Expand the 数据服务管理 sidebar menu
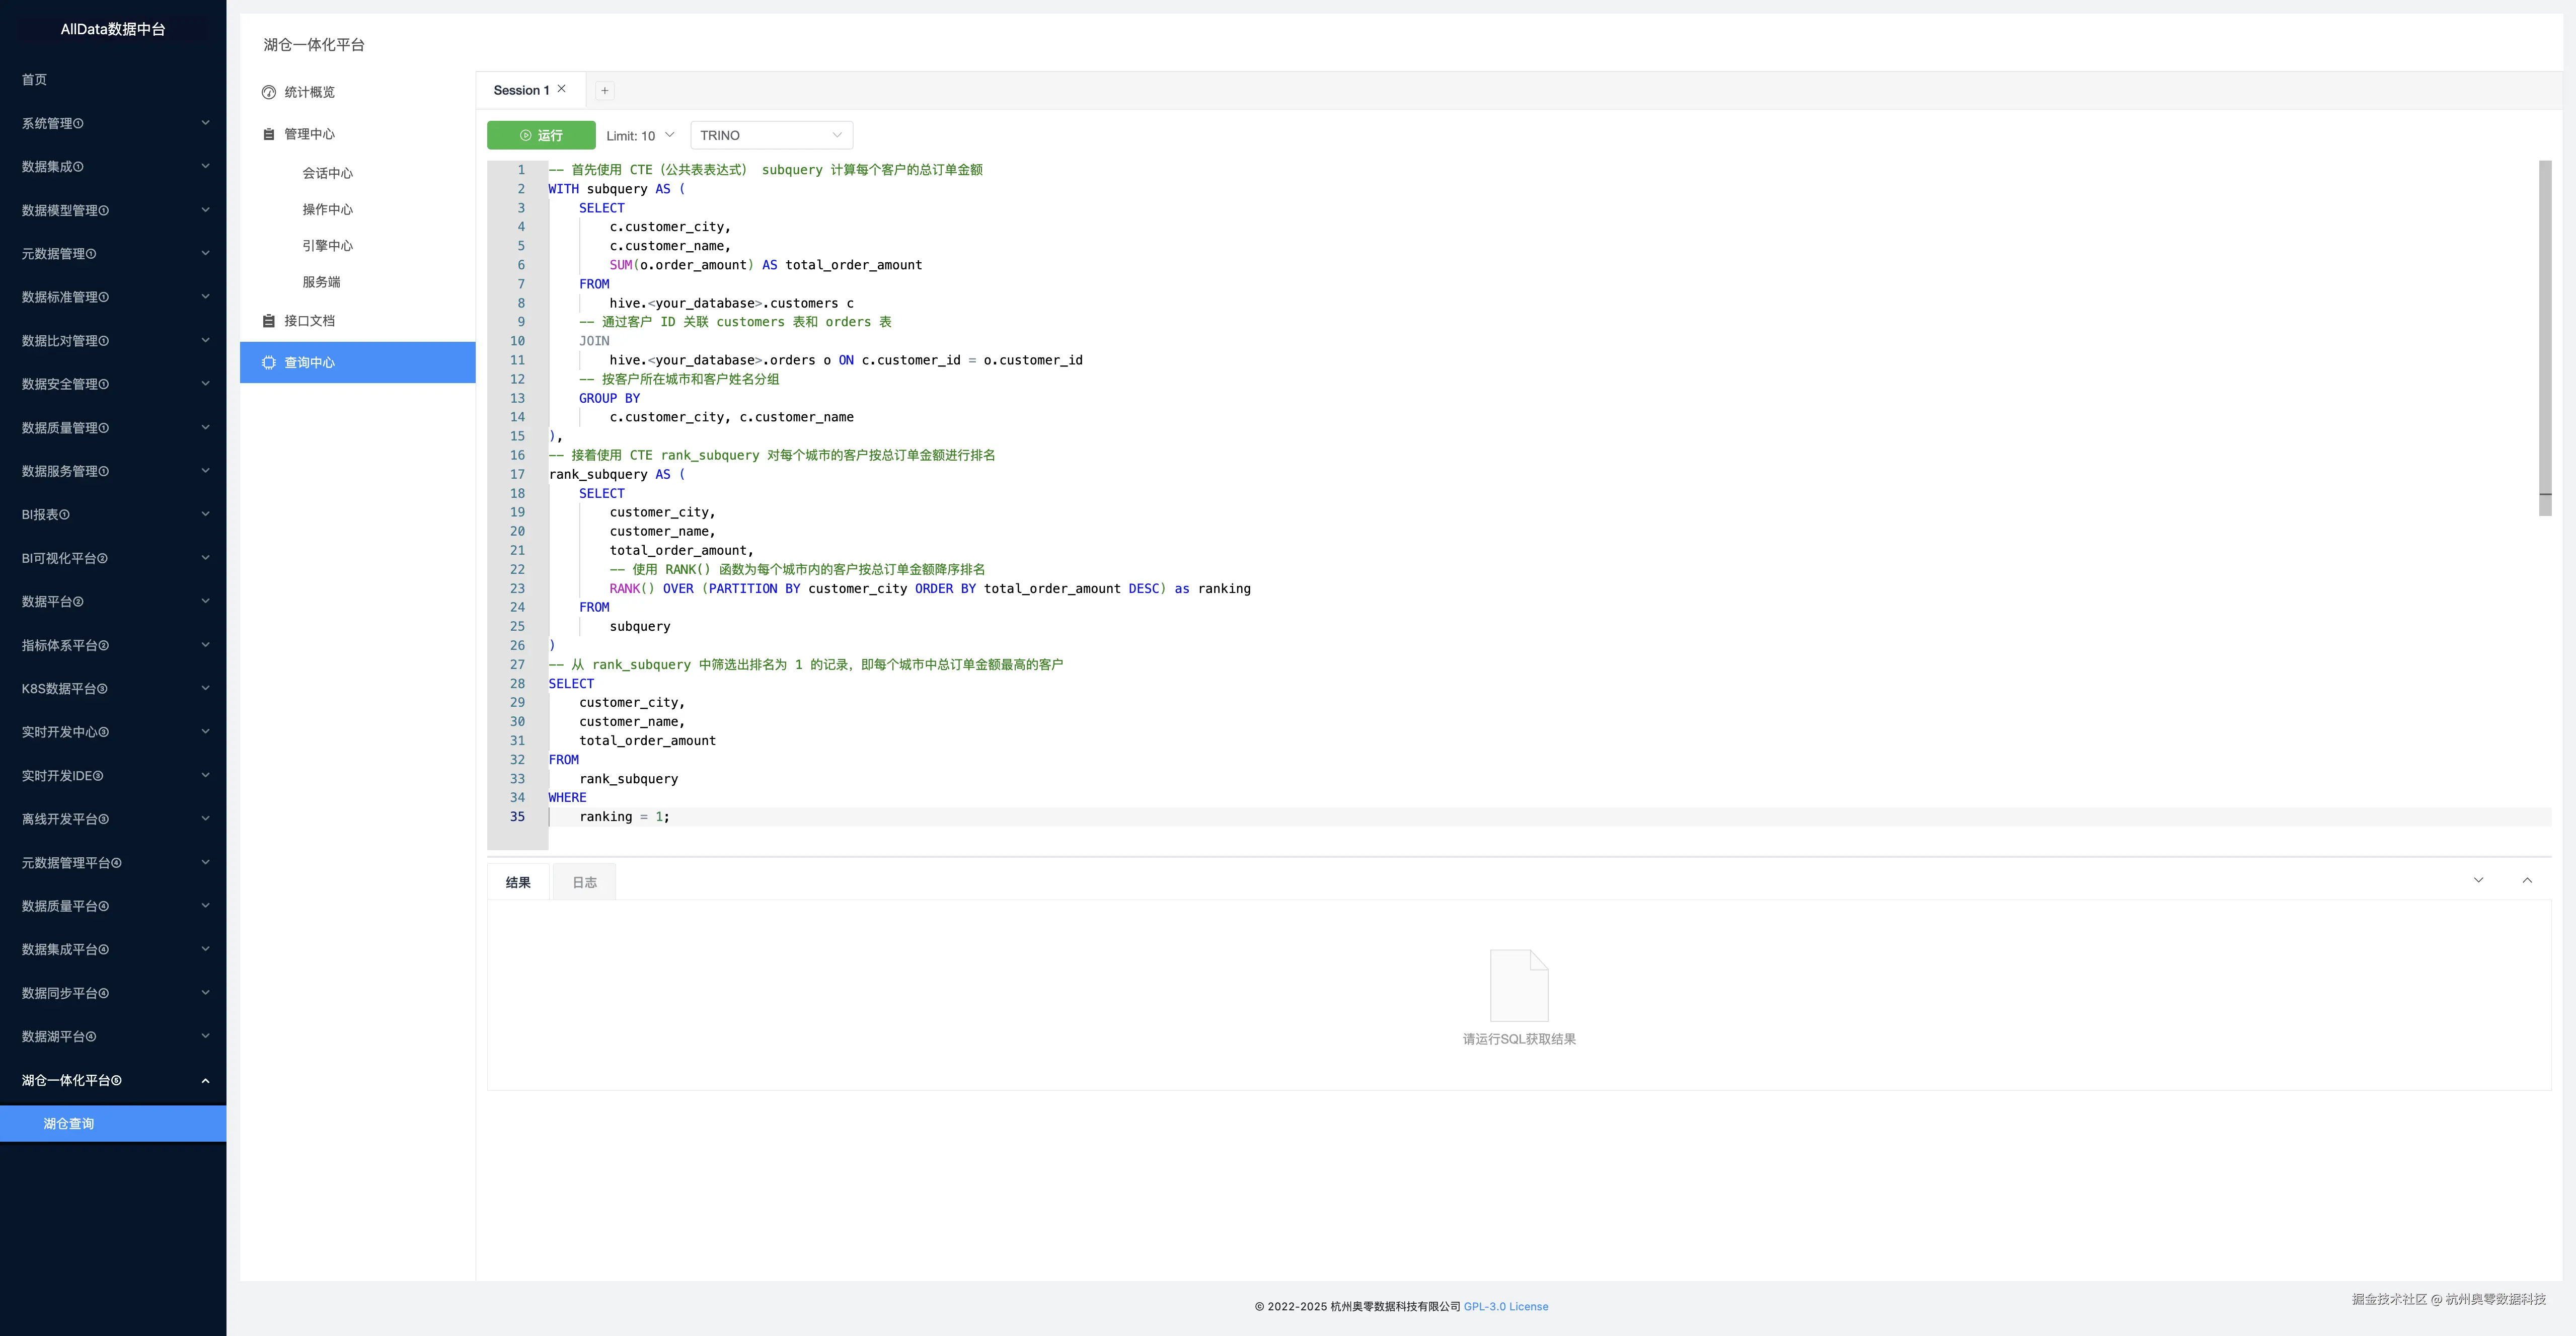 click(113, 471)
